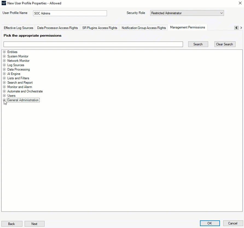Select the AI Engine tree item
Viewport: 244px width, 228px height.
tap(14, 74)
